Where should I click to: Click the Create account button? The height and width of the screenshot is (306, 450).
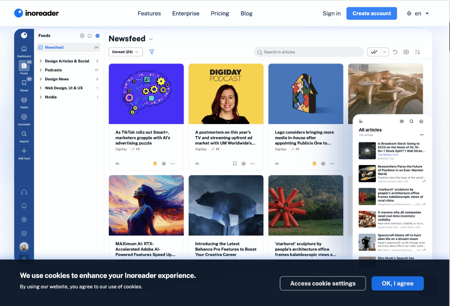[372, 13]
